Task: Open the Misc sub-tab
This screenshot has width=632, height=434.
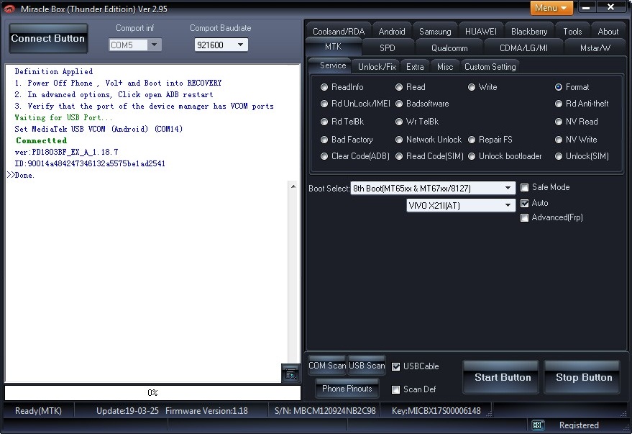Action: pos(445,67)
